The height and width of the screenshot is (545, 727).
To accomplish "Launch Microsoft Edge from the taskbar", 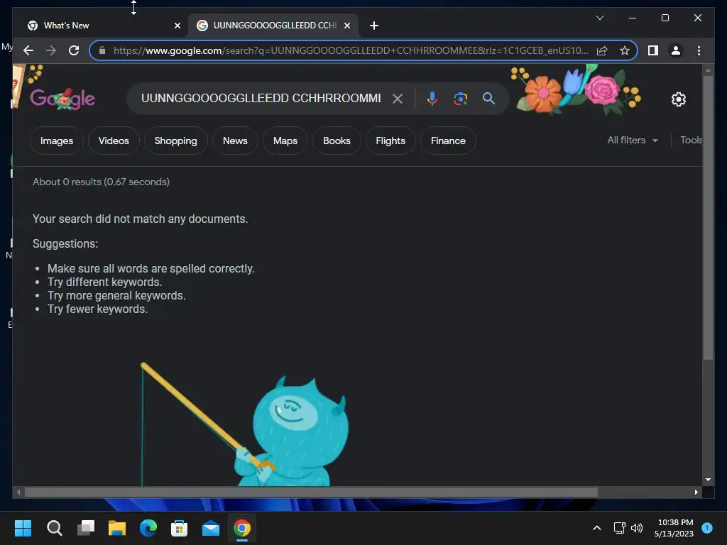I will pyautogui.click(x=148, y=528).
